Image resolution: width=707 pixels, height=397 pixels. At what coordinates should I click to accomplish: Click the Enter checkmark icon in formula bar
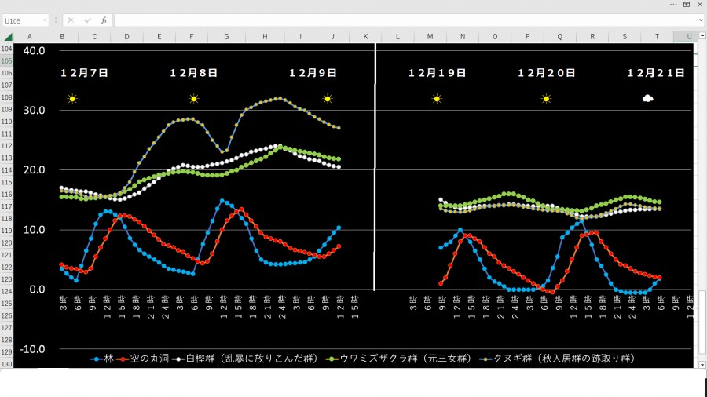coord(86,20)
